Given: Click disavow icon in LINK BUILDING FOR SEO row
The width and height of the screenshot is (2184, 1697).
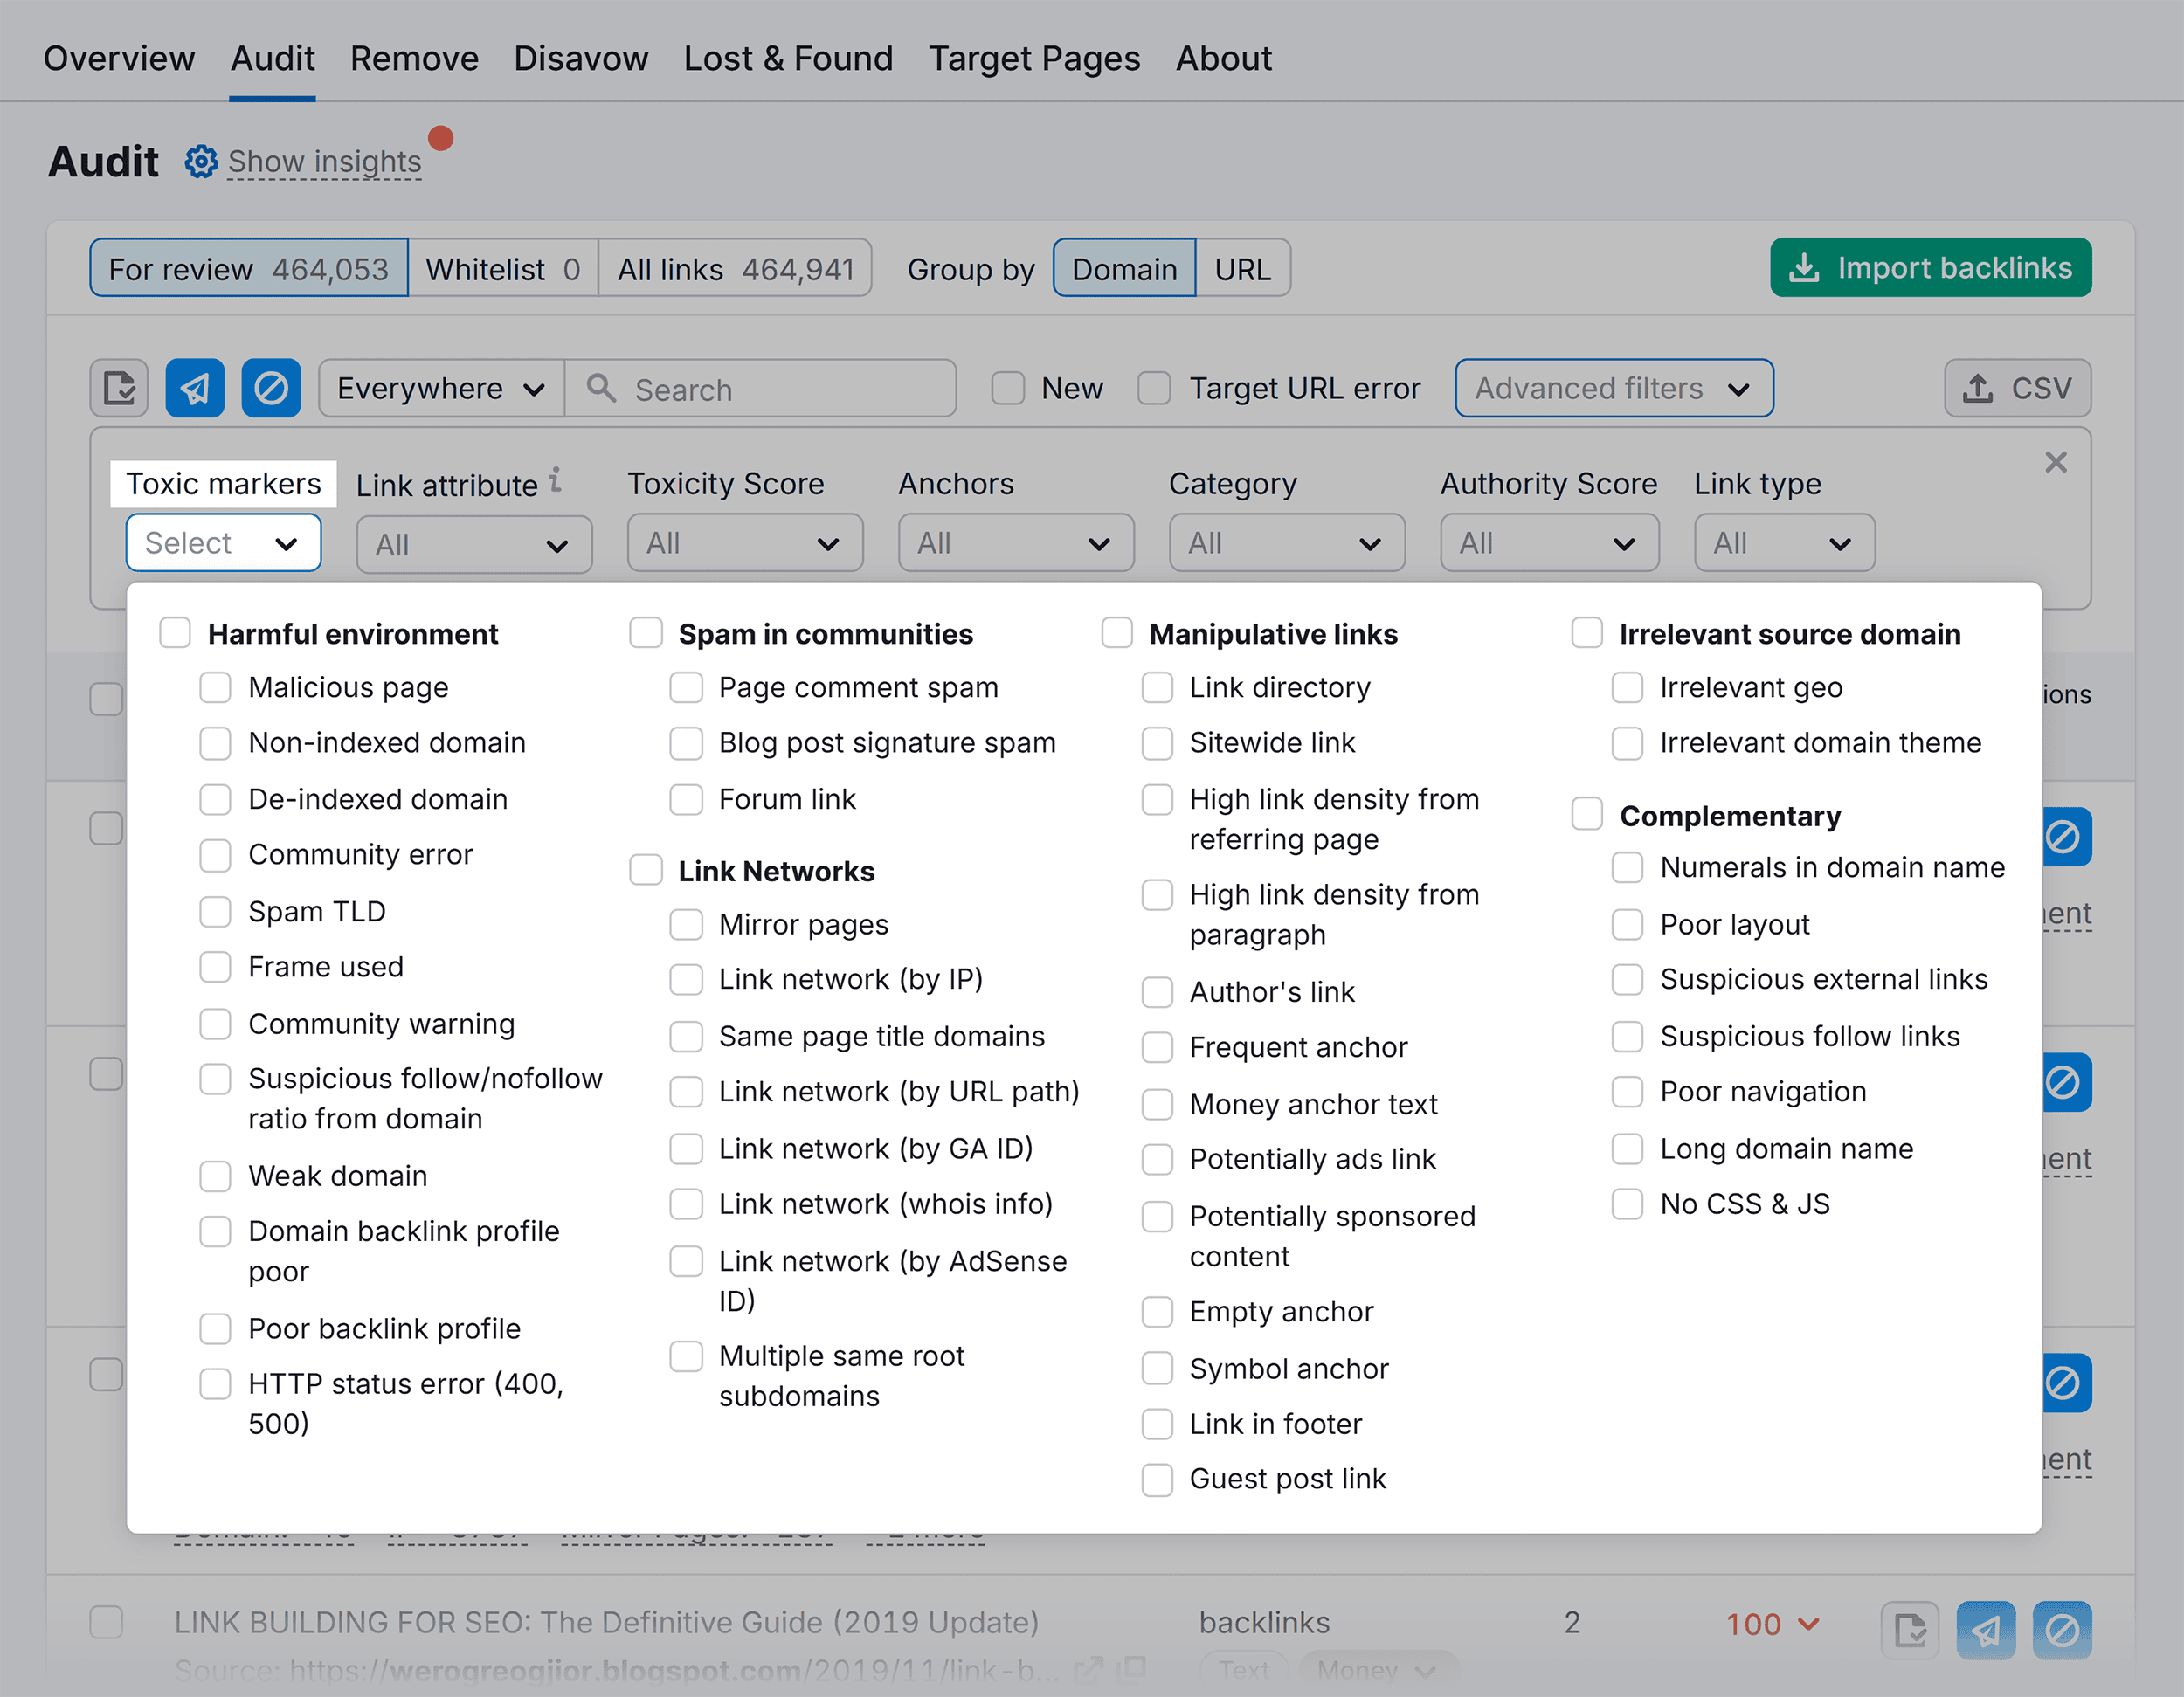Looking at the screenshot, I should (2061, 1630).
